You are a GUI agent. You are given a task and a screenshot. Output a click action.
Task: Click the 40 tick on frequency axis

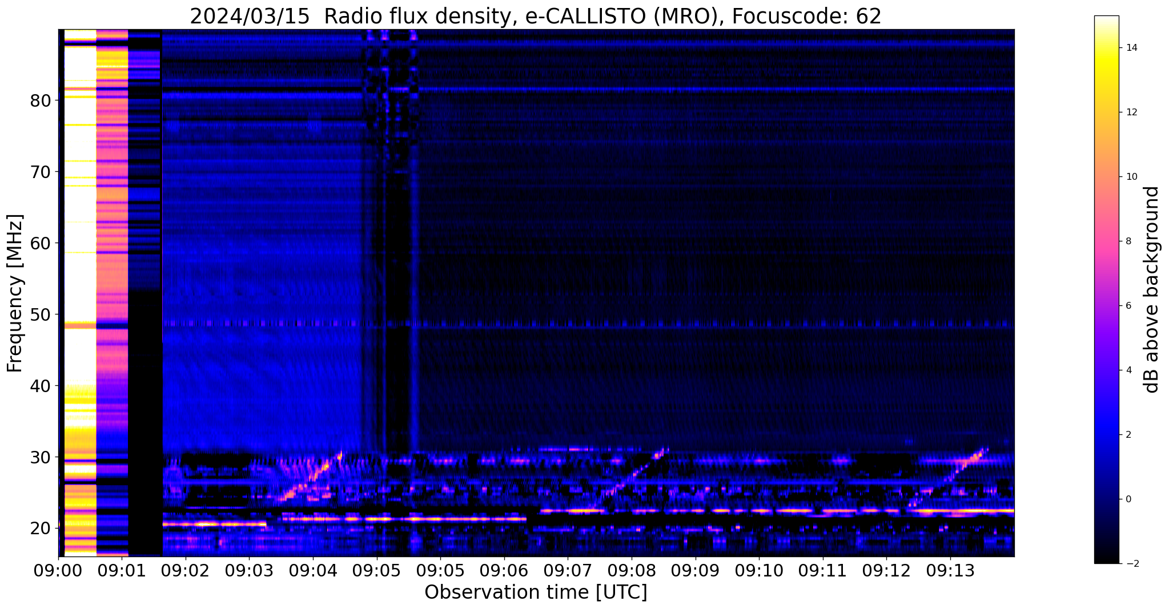[40, 386]
